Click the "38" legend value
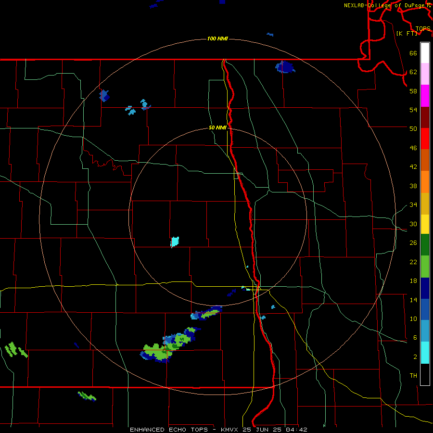Image resolution: width=433 pixels, height=433 pixels. pyautogui.click(x=413, y=186)
